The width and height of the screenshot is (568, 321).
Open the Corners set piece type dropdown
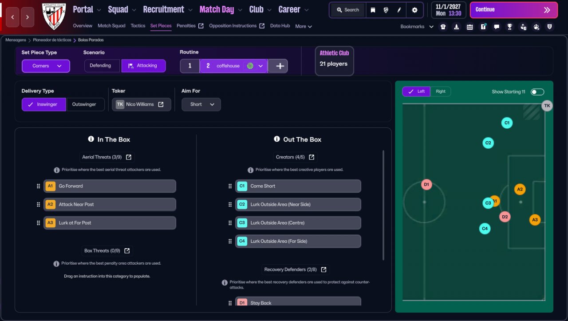(x=46, y=66)
